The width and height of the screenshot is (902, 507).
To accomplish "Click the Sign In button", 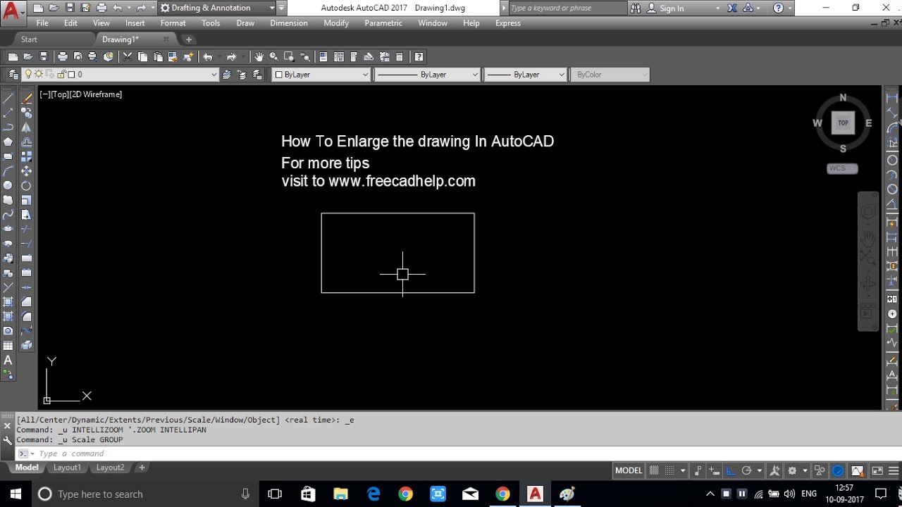I will pyautogui.click(x=666, y=8).
